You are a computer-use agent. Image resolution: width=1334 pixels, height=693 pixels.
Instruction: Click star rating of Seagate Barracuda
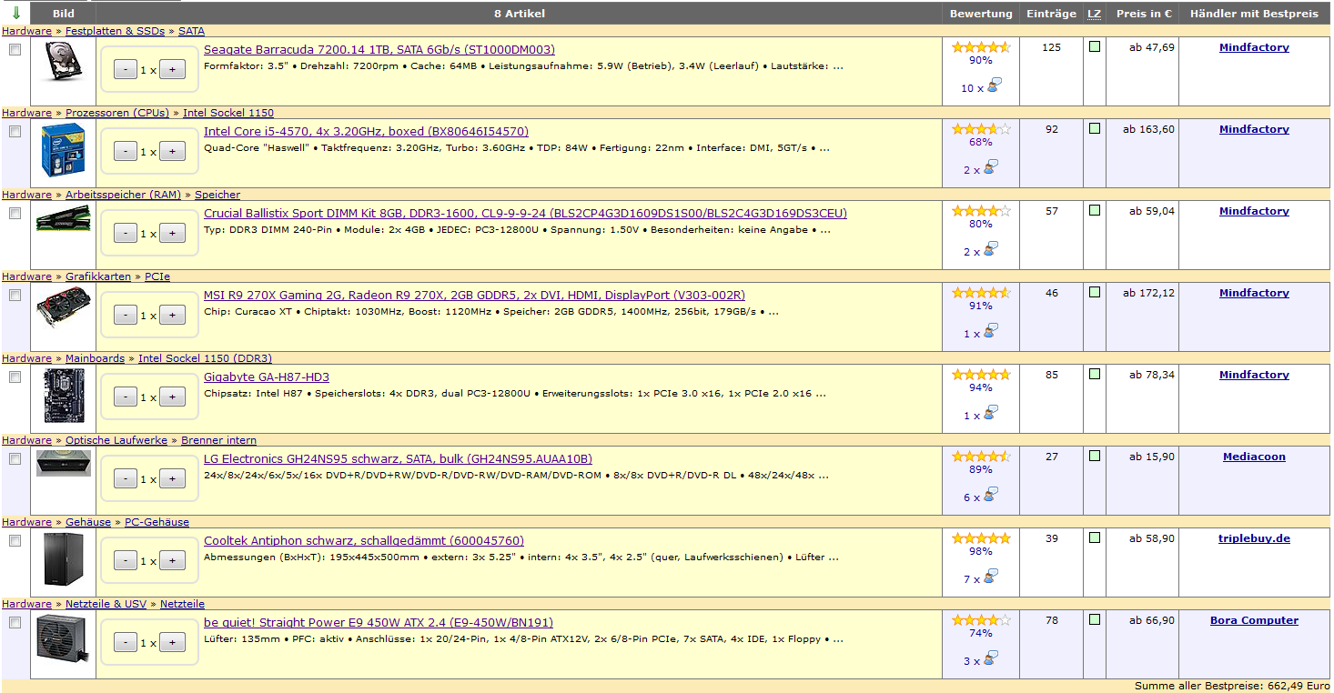(981, 47)
